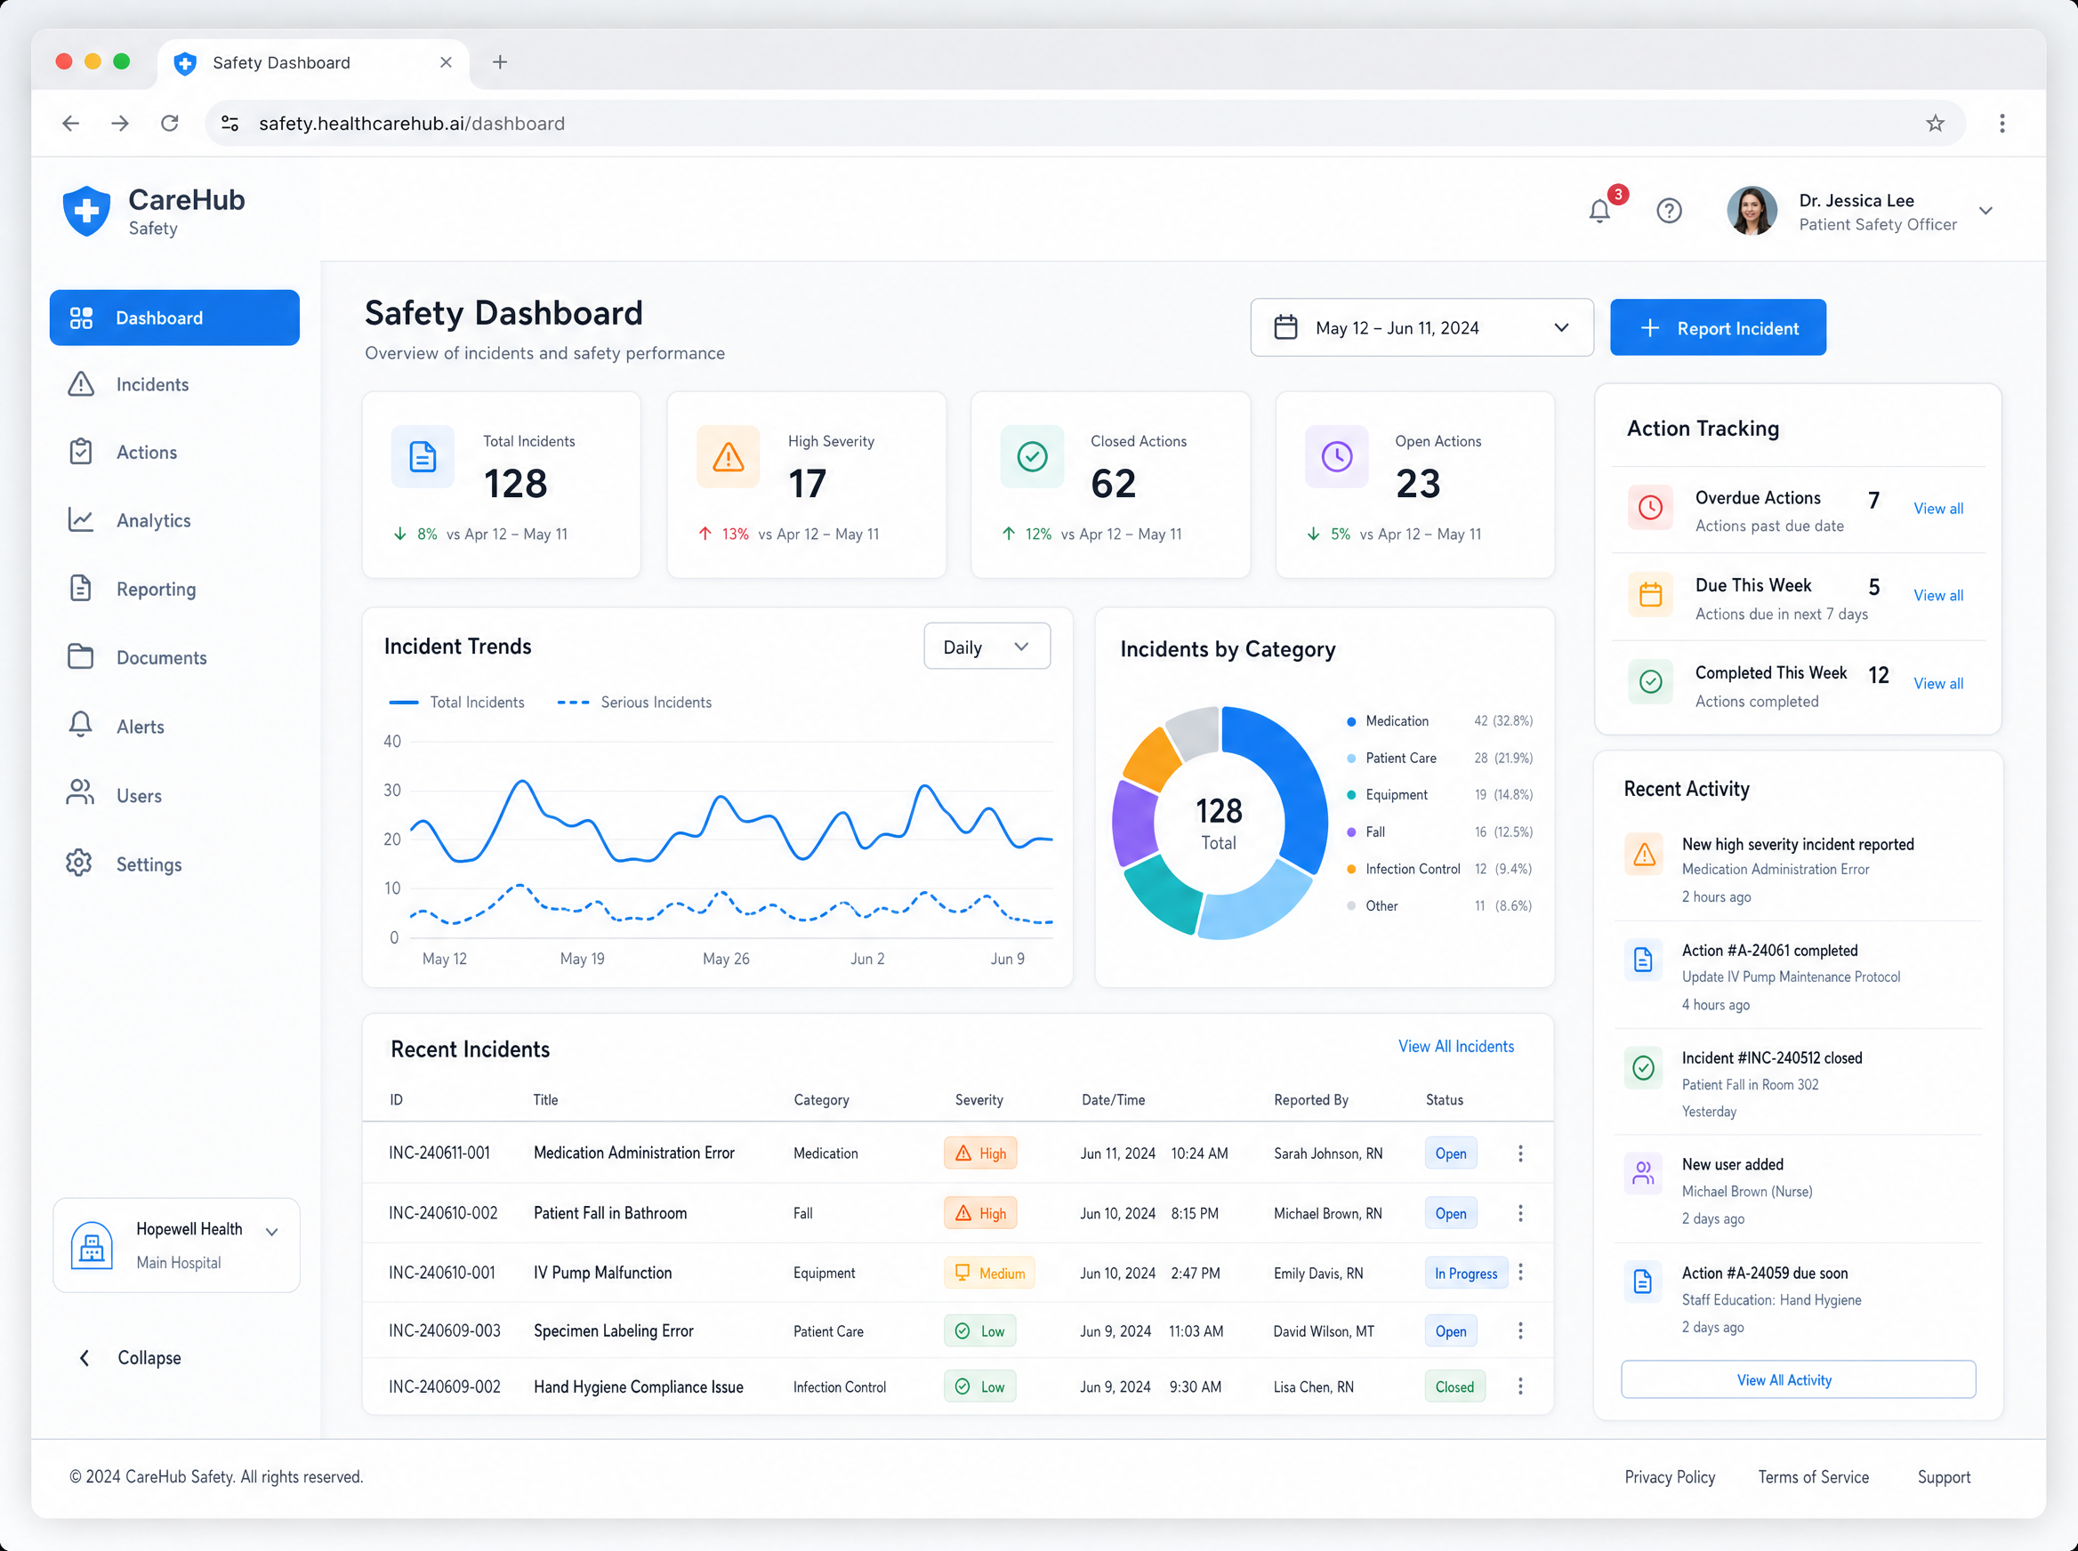This screenshot has height=1551, width=2078.
Task: Click the Closed status badge for INC-240609-002
Action: tap(1454, 1386)
